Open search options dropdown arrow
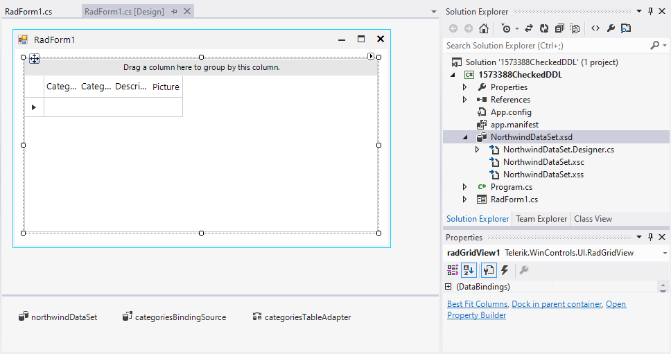The height and width of the screenshot is (354, 671). pos(665,45)
